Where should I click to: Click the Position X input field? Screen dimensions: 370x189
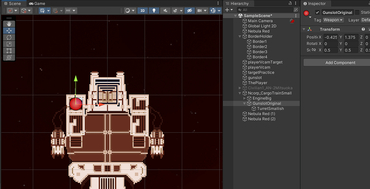pyautogui.click(x=330, y=37)
